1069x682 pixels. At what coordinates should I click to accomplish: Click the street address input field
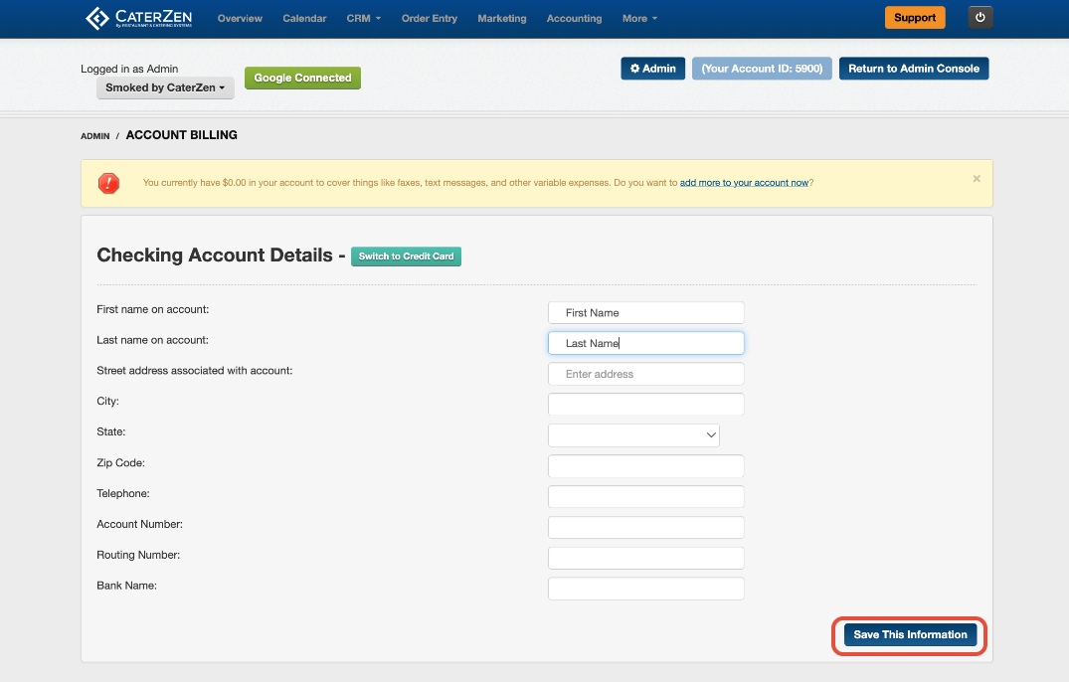point(645,374)
